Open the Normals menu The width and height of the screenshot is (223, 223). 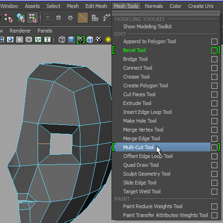(154, 6)
